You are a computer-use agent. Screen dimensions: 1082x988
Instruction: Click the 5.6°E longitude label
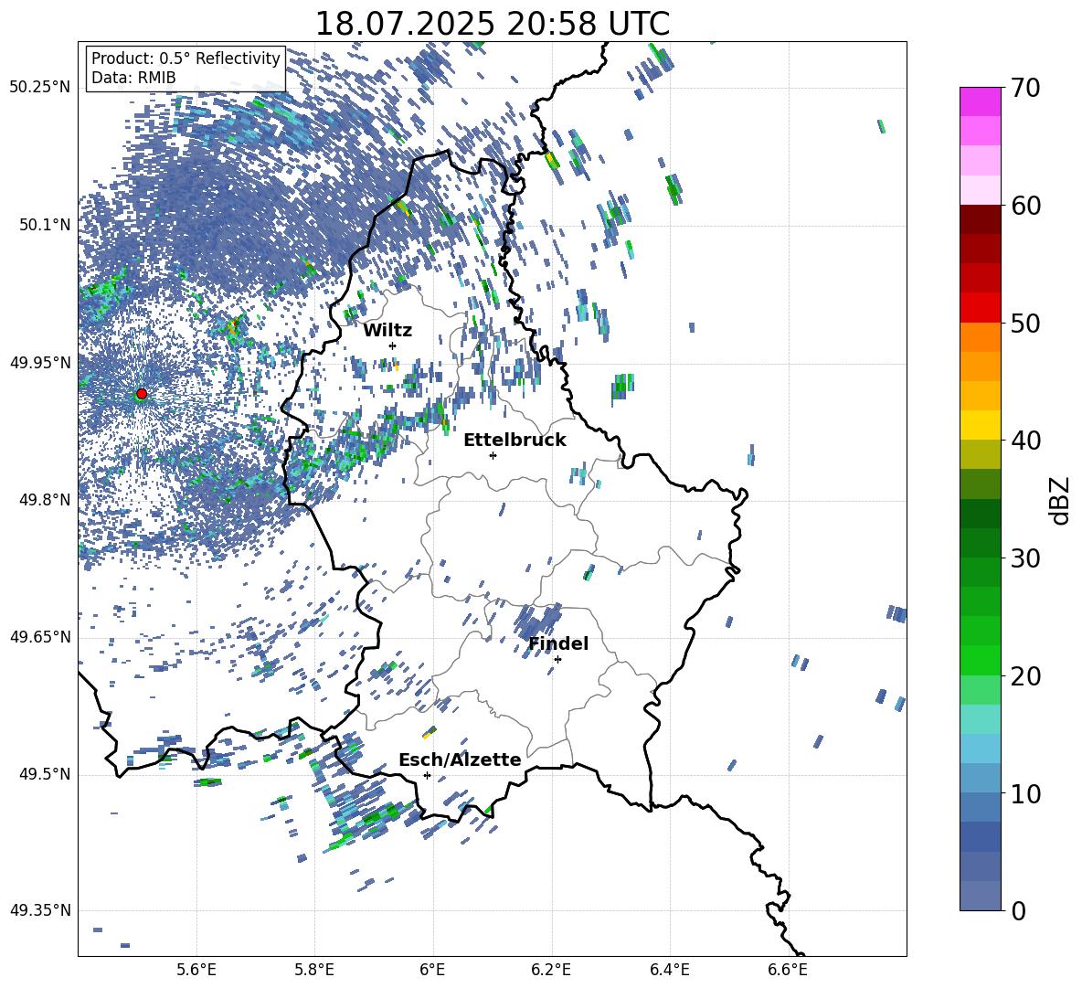(196, 970)
